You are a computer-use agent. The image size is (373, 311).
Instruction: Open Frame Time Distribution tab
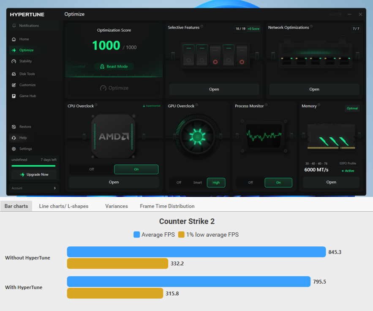[167, 206]
